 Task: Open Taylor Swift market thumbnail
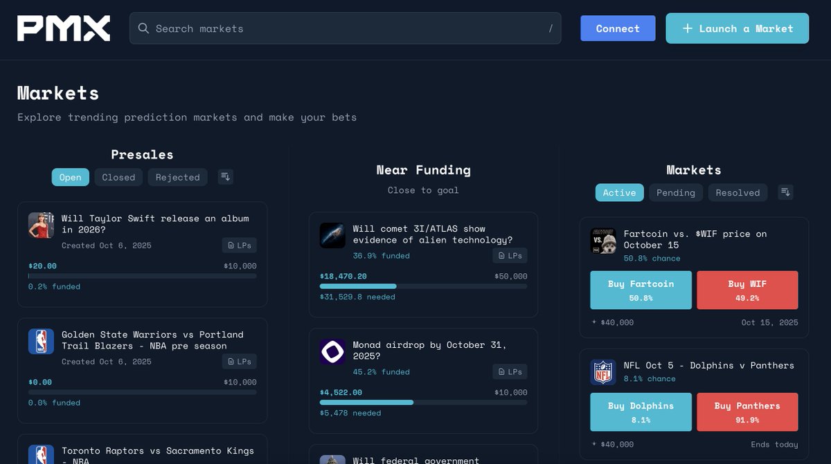coord(41,225)
